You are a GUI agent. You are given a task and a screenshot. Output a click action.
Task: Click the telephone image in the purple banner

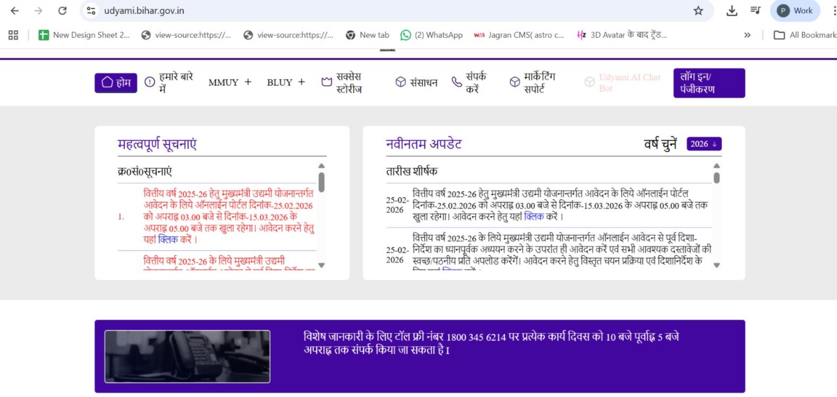tap(187, 357)
